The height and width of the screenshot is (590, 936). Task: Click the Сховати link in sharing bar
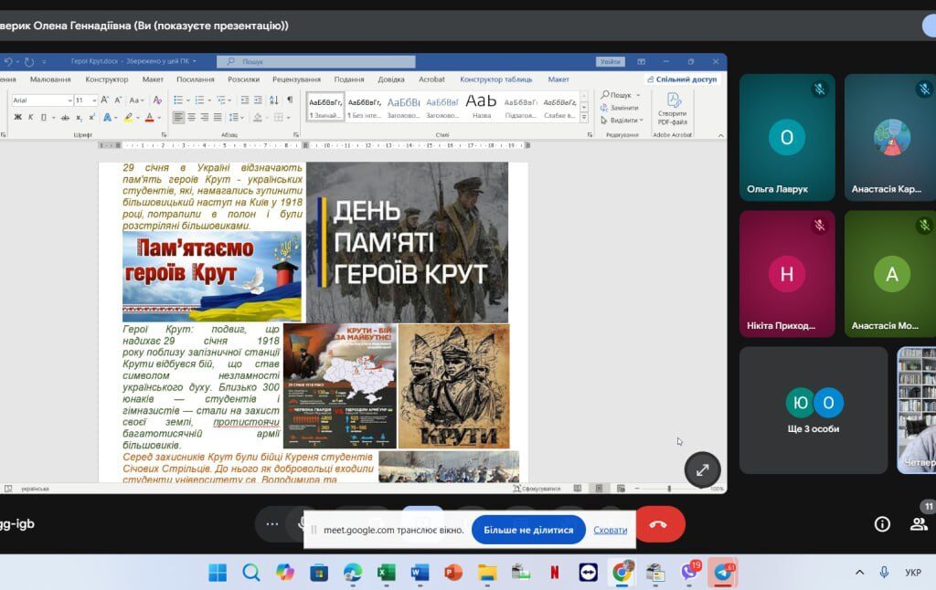(610, 530)
